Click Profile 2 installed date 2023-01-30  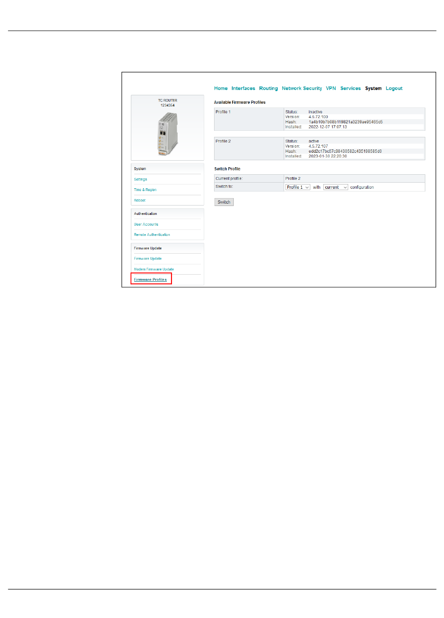coord(328,156)
